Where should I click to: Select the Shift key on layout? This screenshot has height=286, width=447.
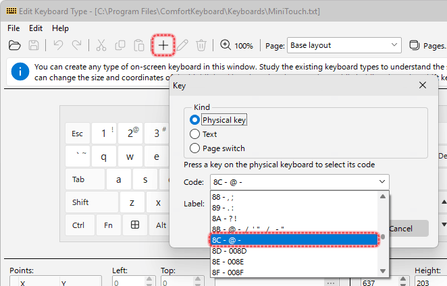click(x=92, y=202)
